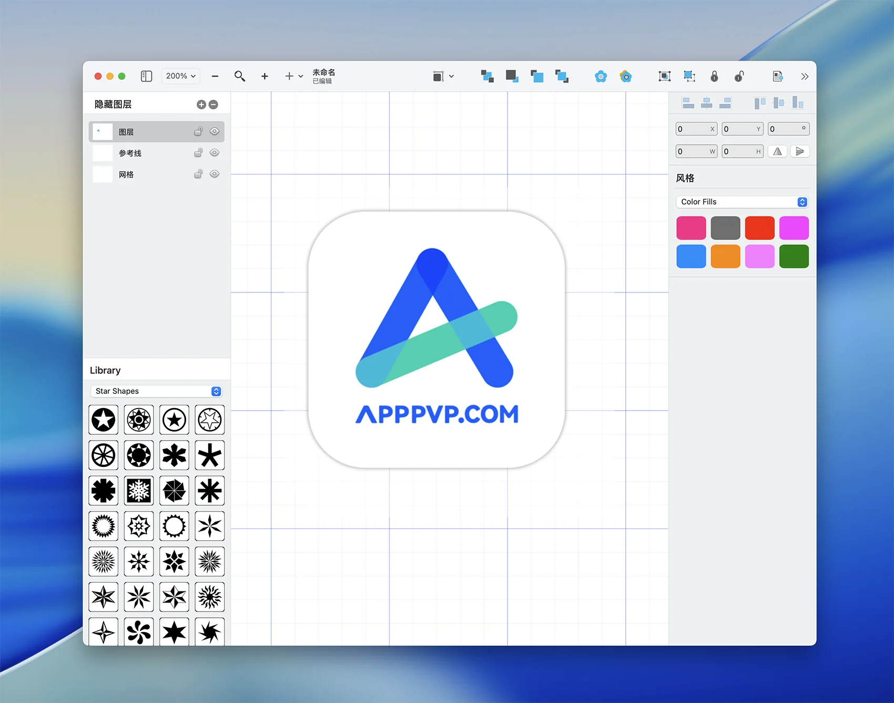Click the unlock object padlock icon
This screenshot has width=894, height=703.
739,76
